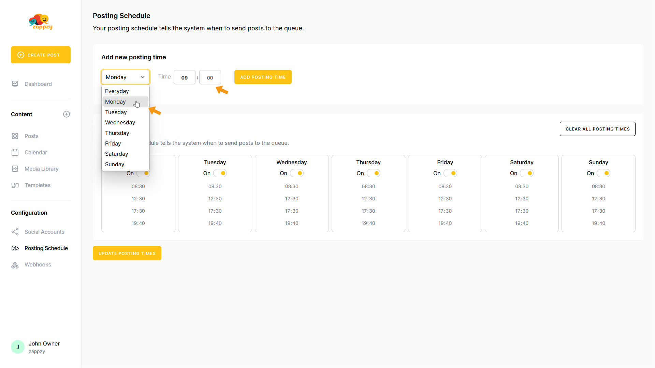Pick Saturday from day options

117,154
